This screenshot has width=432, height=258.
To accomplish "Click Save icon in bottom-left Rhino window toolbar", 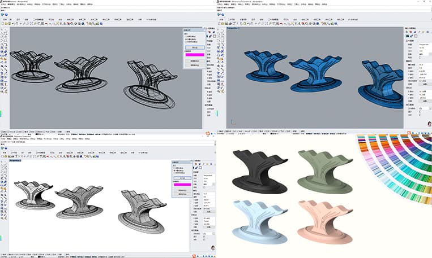I will point(9,156).
